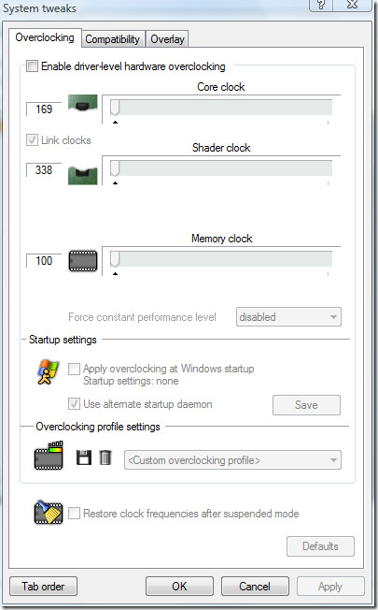
Task: Click the Defaults button
Action: tap(320, 546)
